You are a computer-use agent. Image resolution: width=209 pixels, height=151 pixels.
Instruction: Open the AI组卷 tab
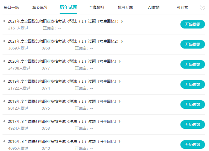point(182,7)
